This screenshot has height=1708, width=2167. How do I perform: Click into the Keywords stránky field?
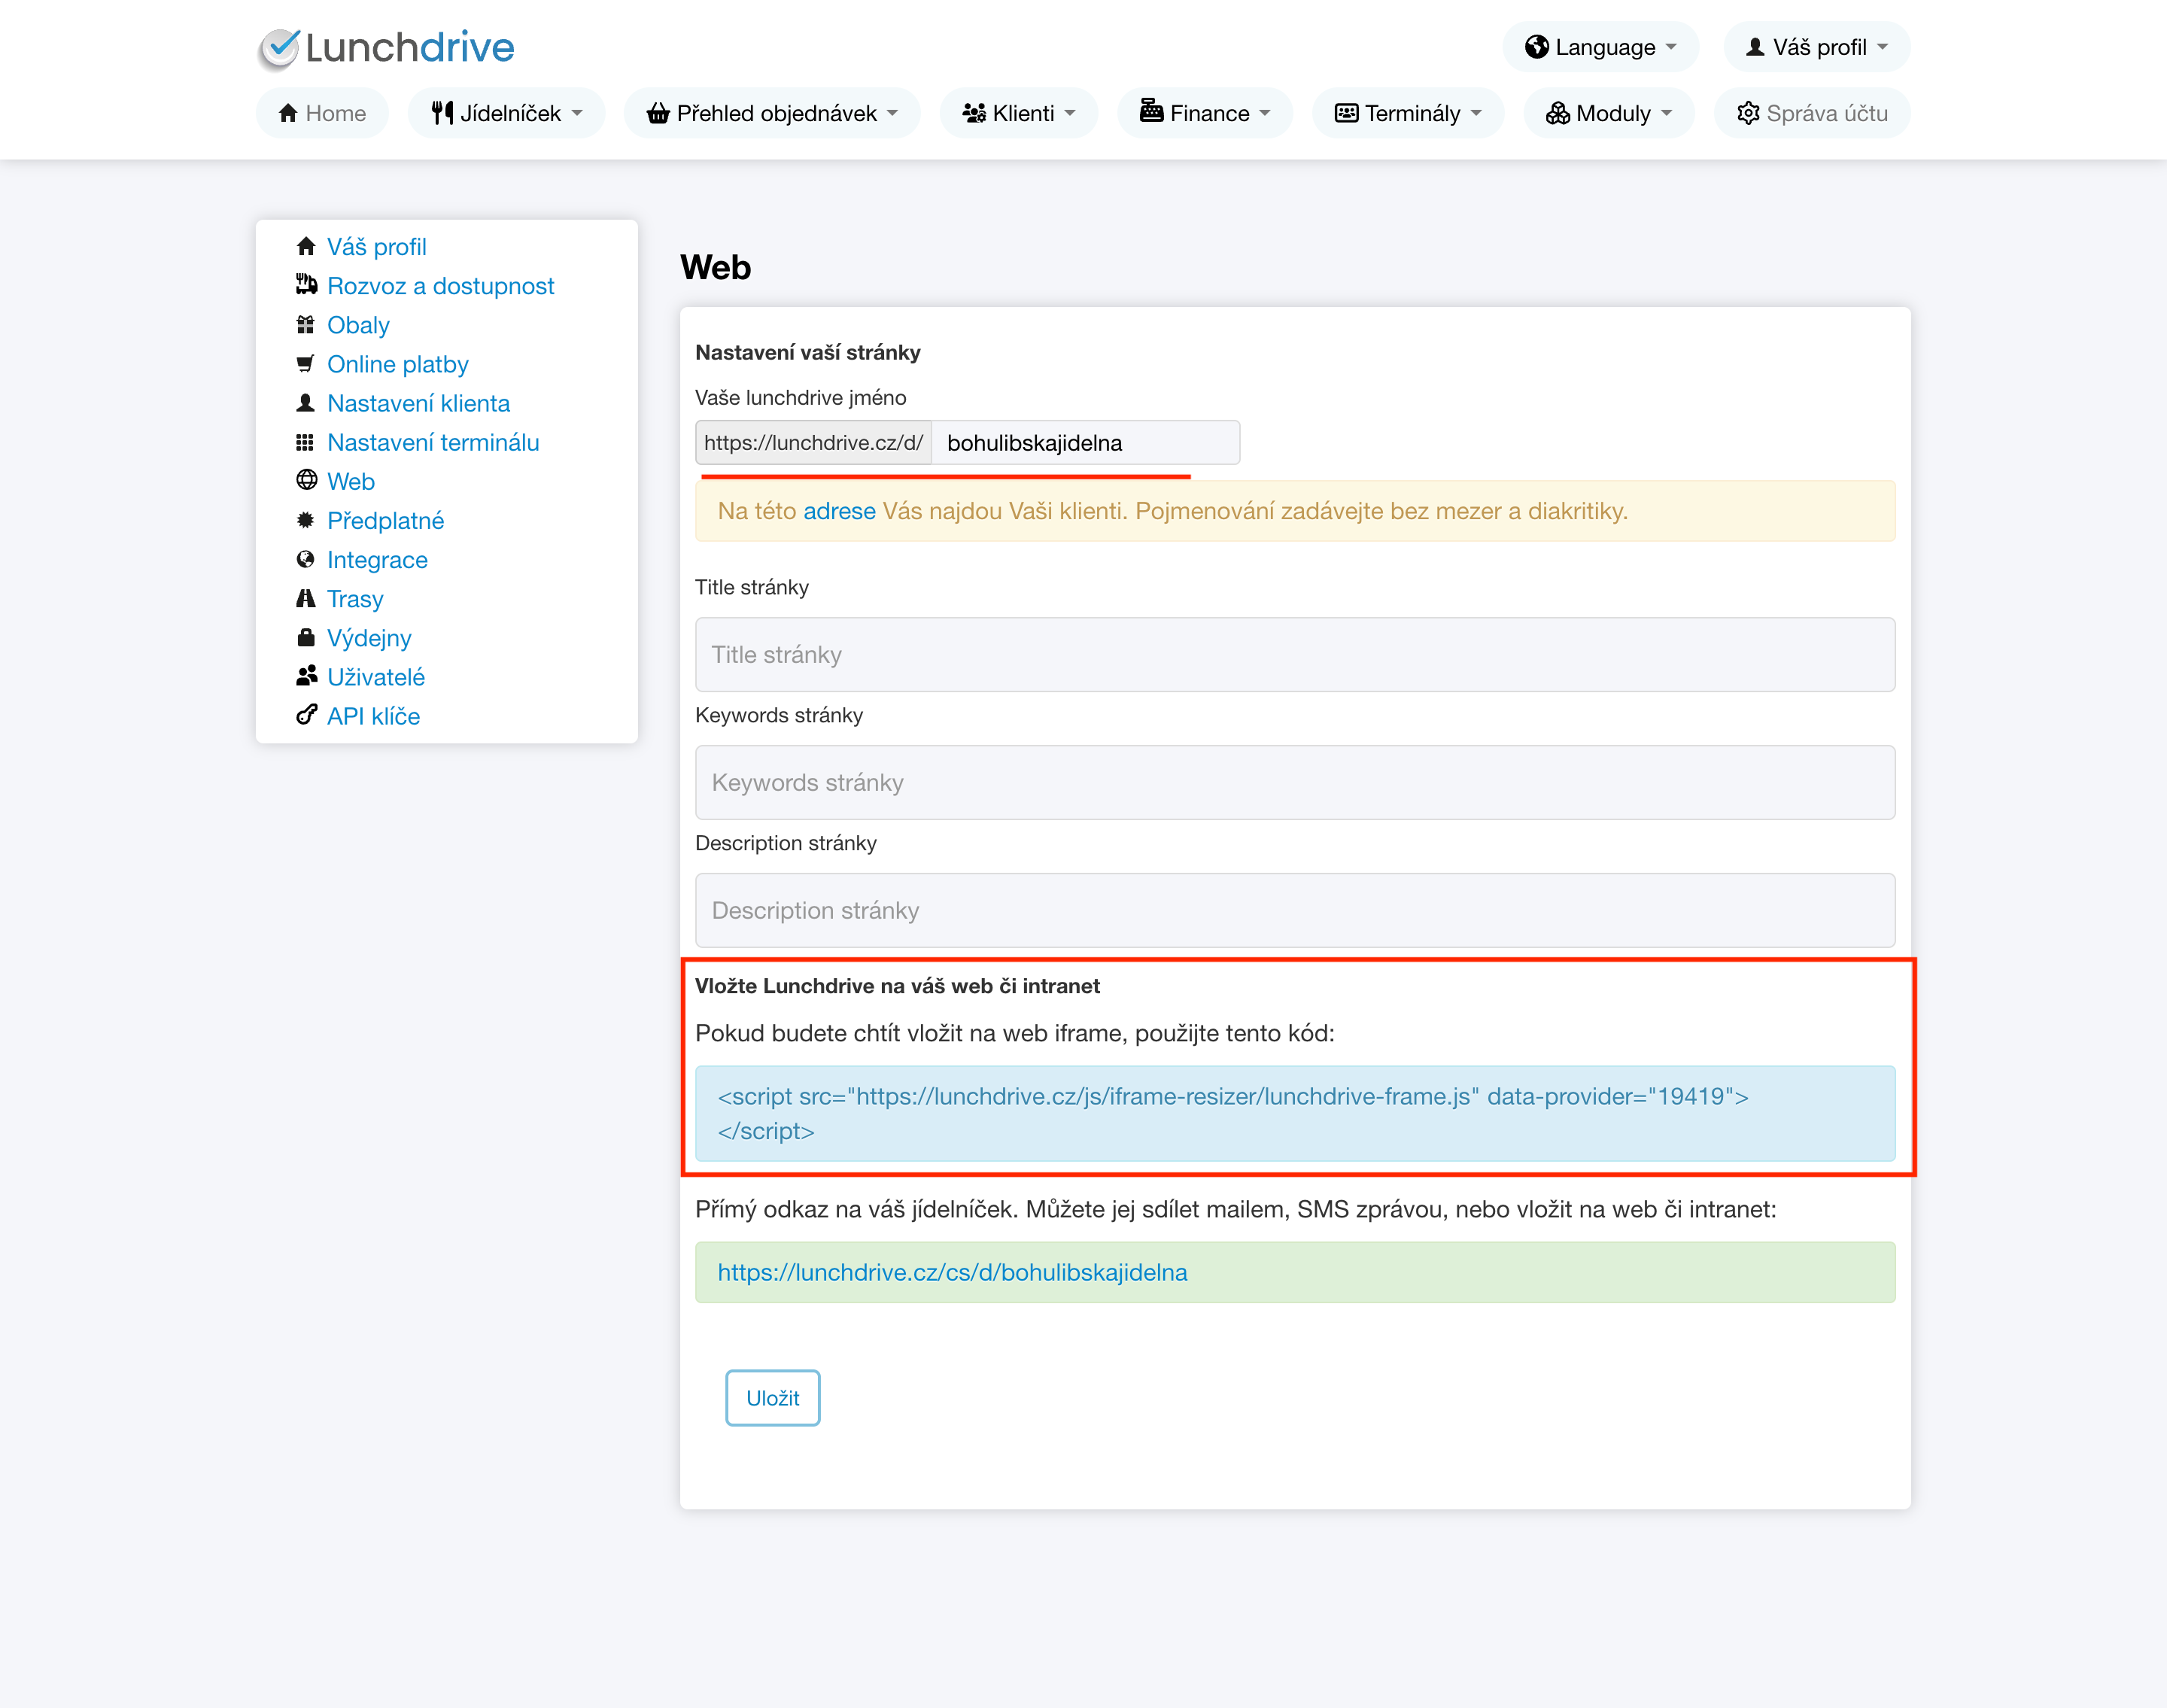1294,782
